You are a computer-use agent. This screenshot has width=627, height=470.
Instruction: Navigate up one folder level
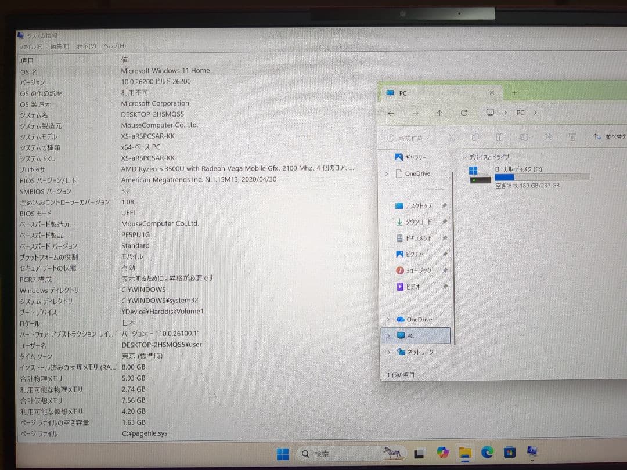coord(439,113)
